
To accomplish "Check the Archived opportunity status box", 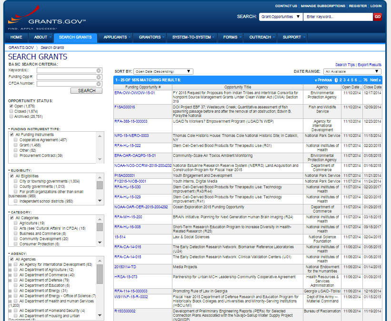I will pos(11,117).
